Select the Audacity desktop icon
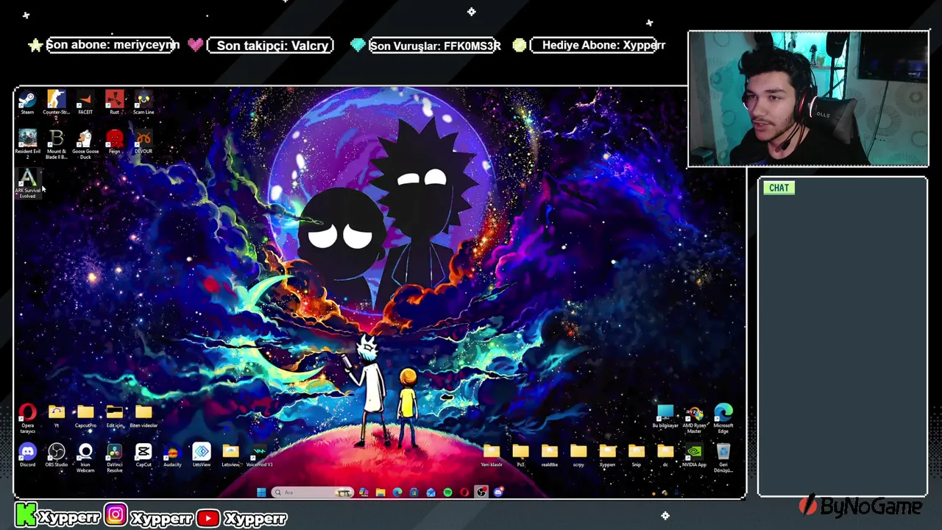Screen dimensions: 942x530 point(172,456)
